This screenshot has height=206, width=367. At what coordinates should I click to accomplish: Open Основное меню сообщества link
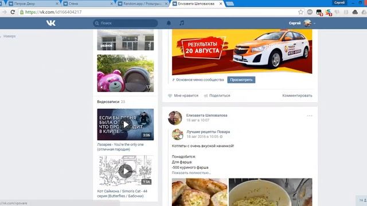pyautogui.click(x=200, y=80)
